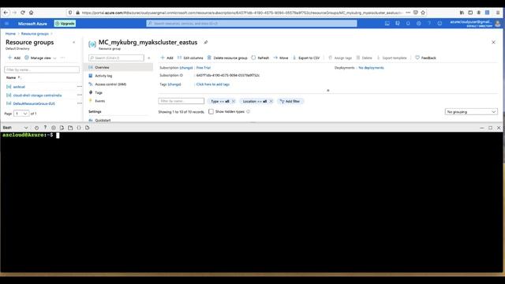Open Directory and subscription filter in header
Viewport: 505px width, 284px height.
pyautogui.click(x=398, y=24)
